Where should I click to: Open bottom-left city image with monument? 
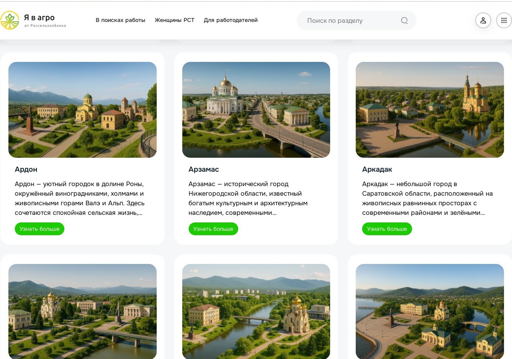(x=82, y=311)
